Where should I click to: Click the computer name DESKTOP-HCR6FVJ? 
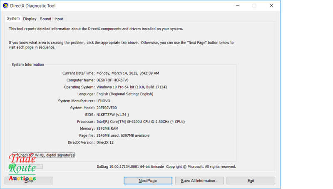[112, 80]
